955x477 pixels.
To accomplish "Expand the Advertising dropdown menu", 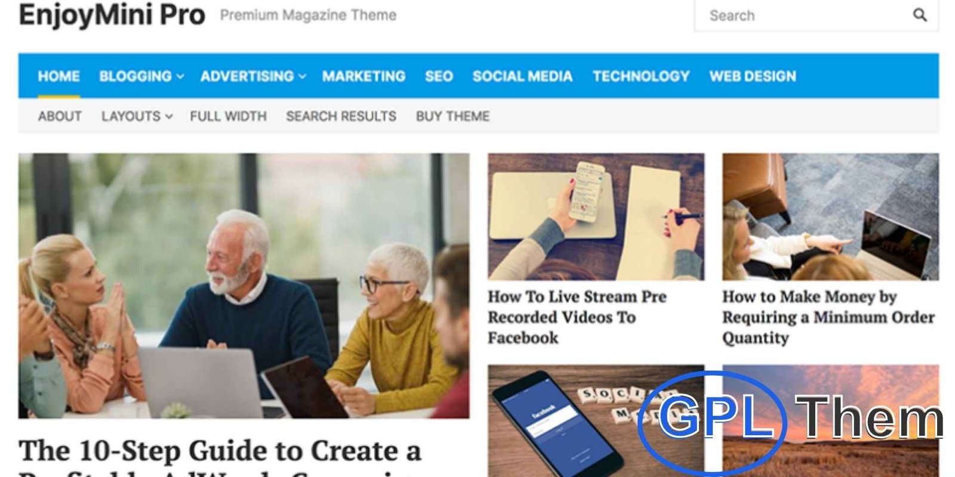I will (x=253, y=76).
